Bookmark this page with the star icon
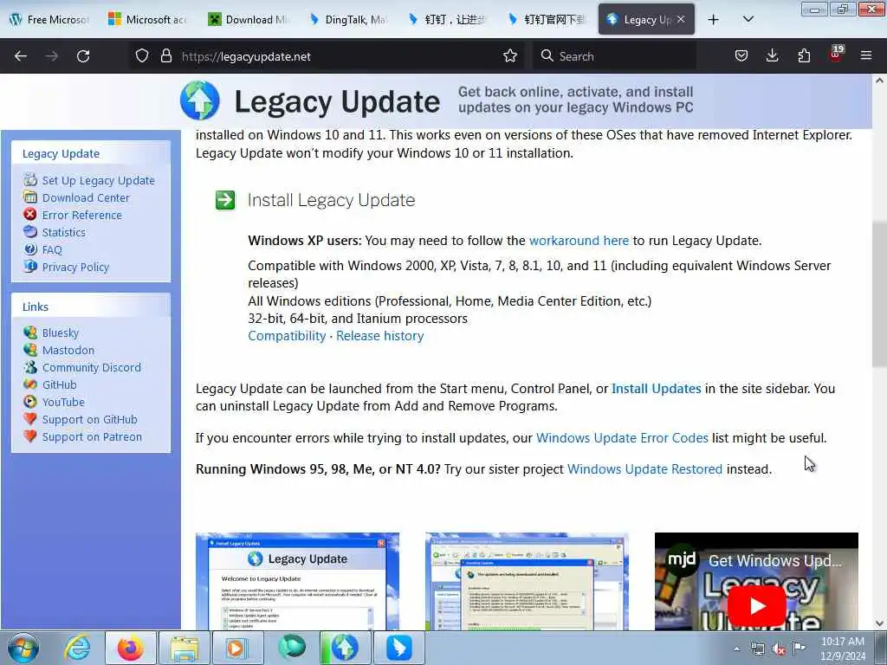This screenshot has width=887, height=665. [510, 56]
